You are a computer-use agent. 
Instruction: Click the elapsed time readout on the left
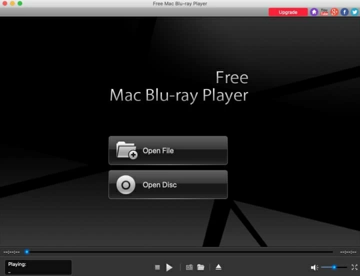click(11, 252)
